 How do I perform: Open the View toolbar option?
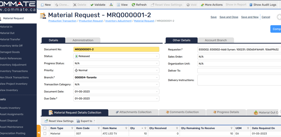[122, 5]
